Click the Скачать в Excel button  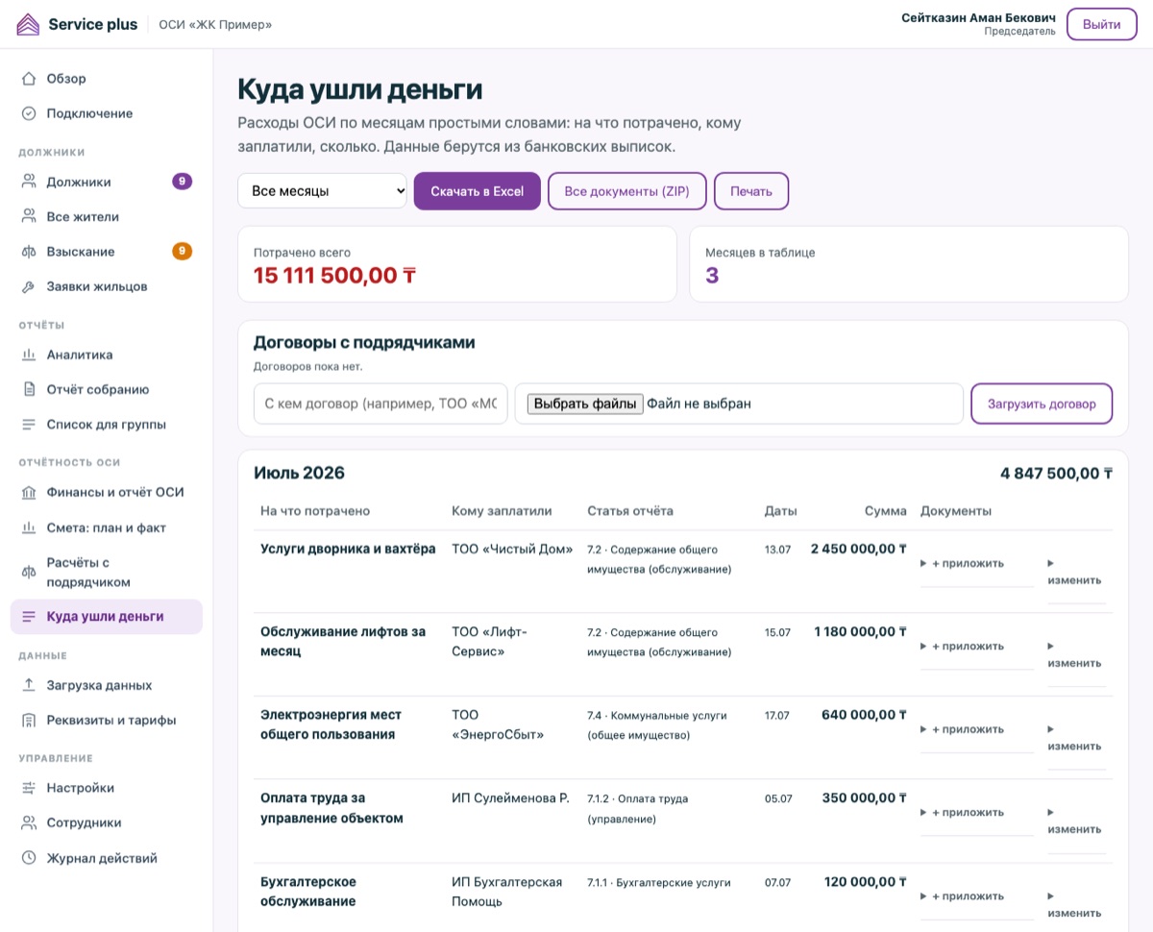coord(478,191)
